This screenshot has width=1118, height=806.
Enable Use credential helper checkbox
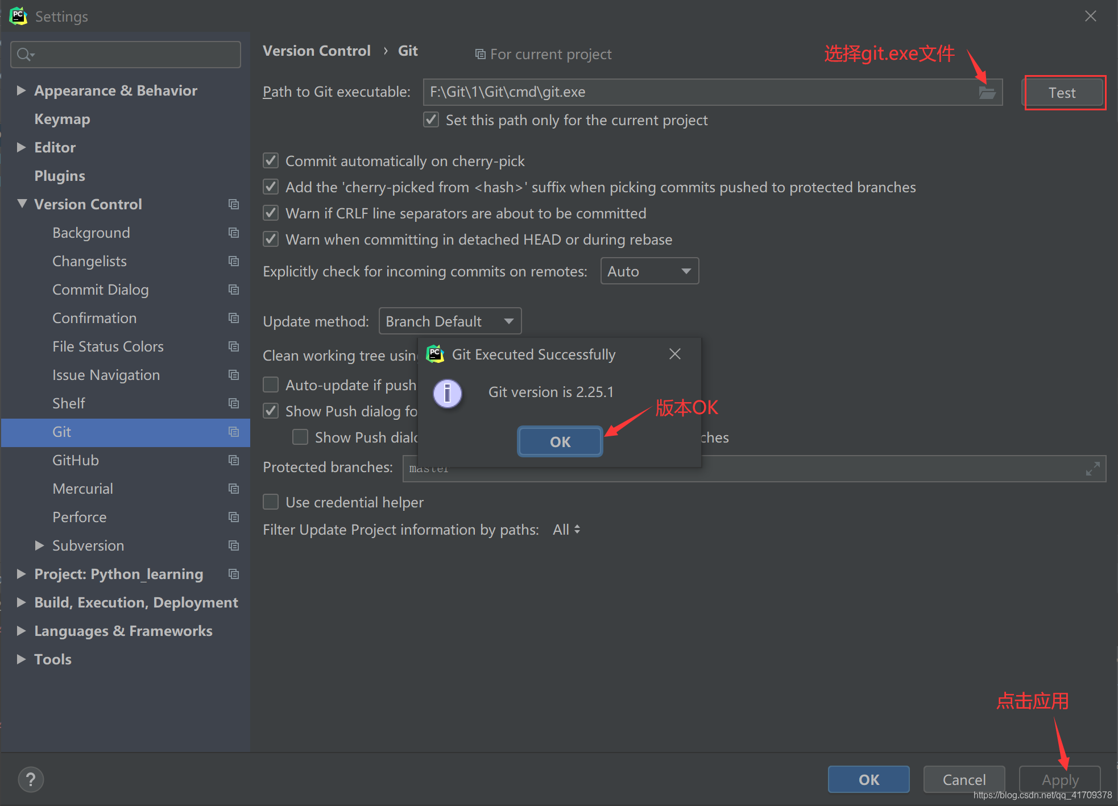(271, 502)
